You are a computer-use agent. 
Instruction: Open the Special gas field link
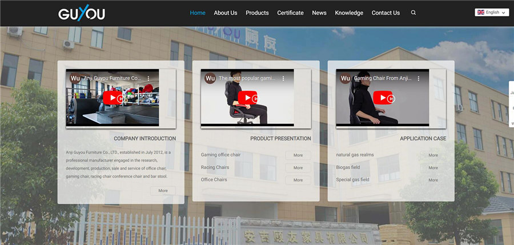(352, 179)
